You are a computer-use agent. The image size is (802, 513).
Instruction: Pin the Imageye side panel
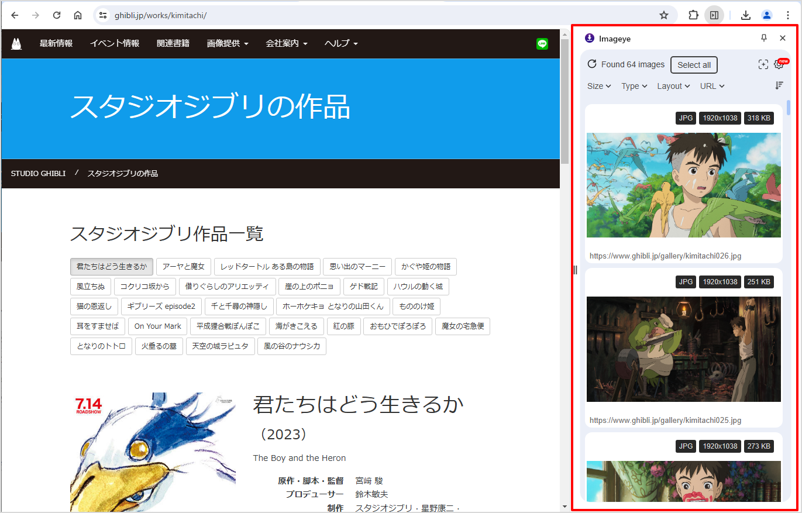click(x=763, y=38)
